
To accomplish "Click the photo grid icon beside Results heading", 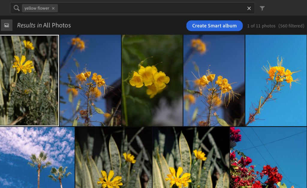I will [x=6, y=25].
